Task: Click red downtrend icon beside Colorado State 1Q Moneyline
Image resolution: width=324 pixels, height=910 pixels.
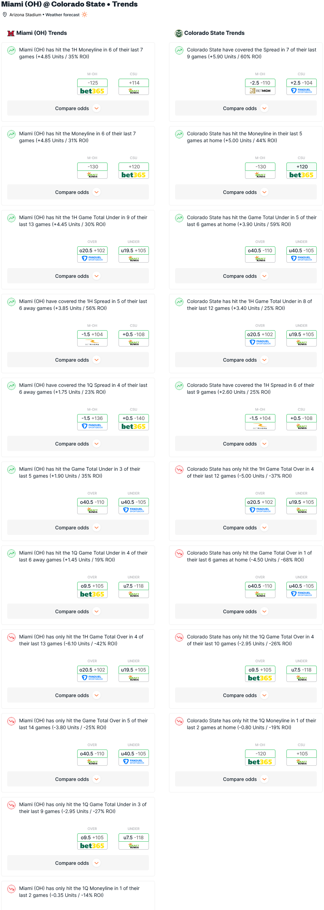Action: (179, 721)
